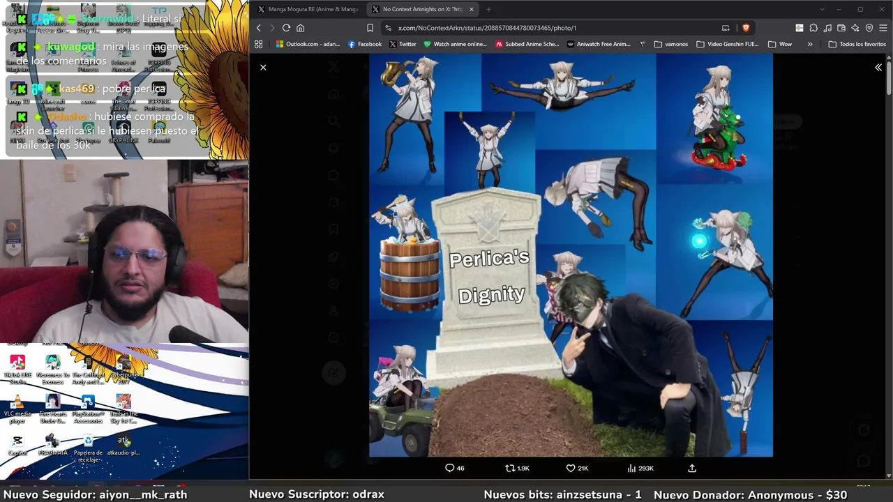893x502 pixels.
Task: Open Papelera de reciclaje
Action: (x=88, y=449)
